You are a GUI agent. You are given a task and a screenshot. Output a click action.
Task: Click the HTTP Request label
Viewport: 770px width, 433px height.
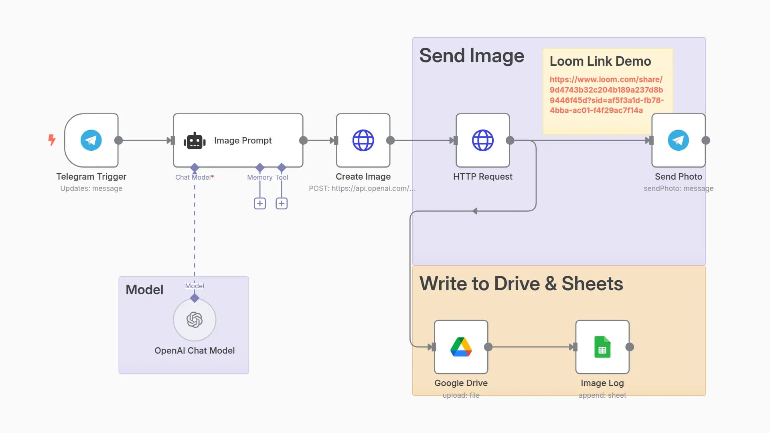pos(482,176)
